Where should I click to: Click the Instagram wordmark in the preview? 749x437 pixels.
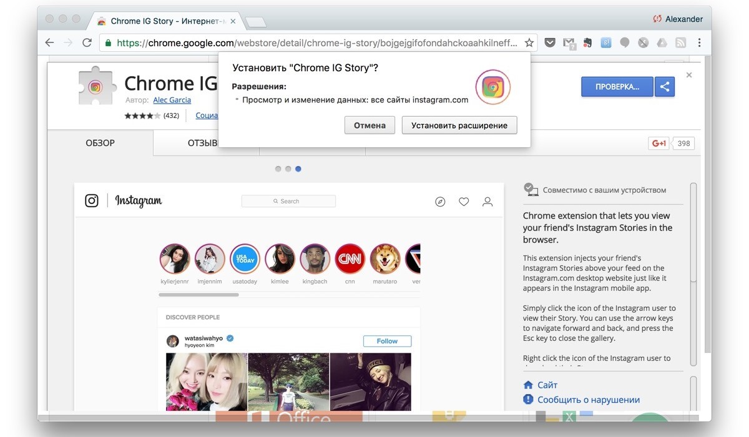(x=139, y=201)
